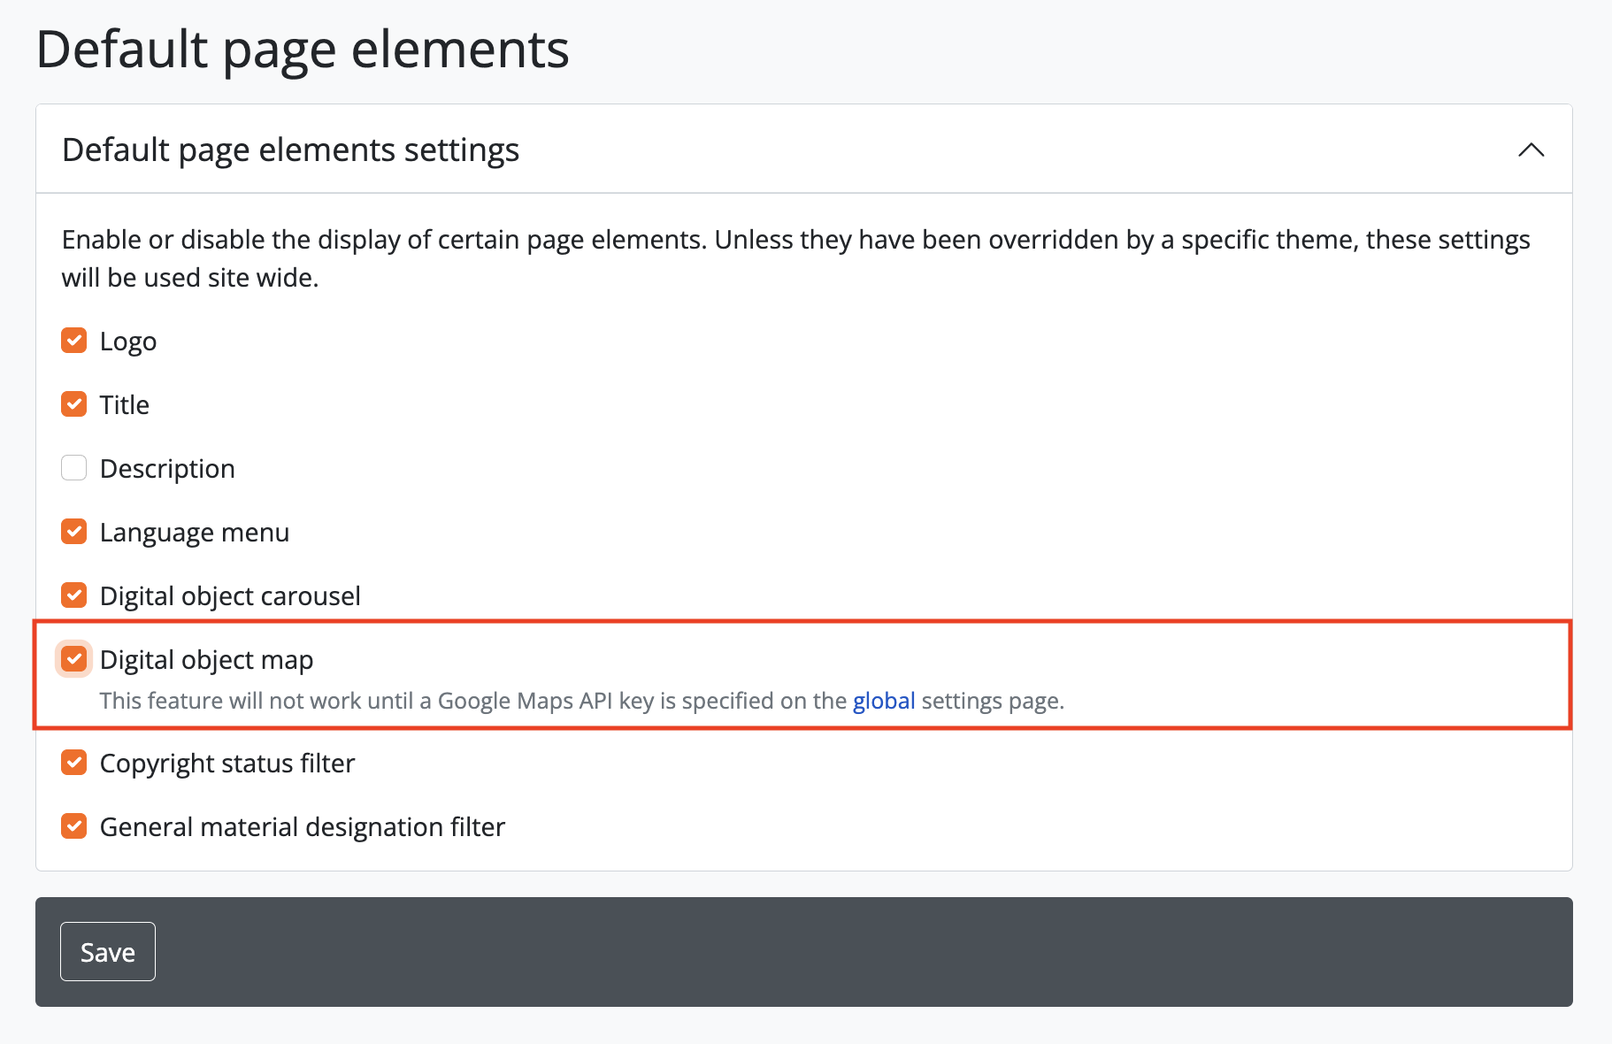Click the 'Enable or disable the display' paragraph

[794, 258]
